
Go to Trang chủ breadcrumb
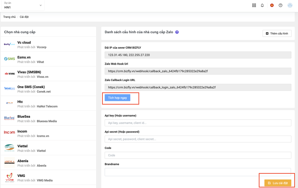coord(9,17)
